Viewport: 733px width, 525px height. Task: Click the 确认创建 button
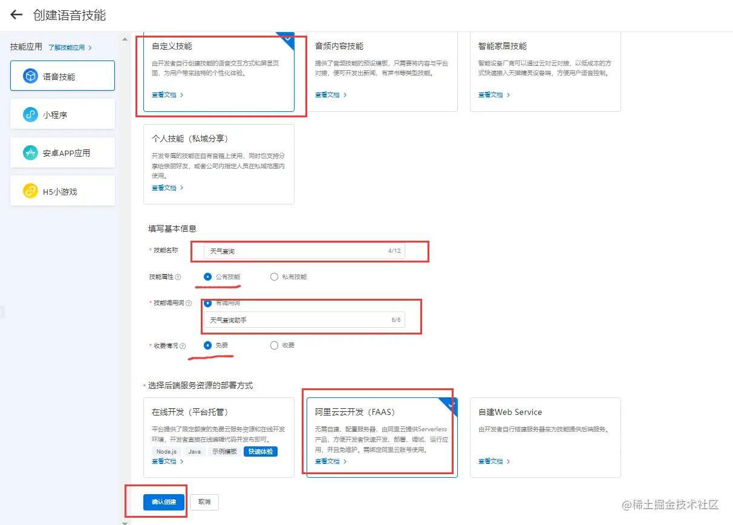[x=164, y=502]
